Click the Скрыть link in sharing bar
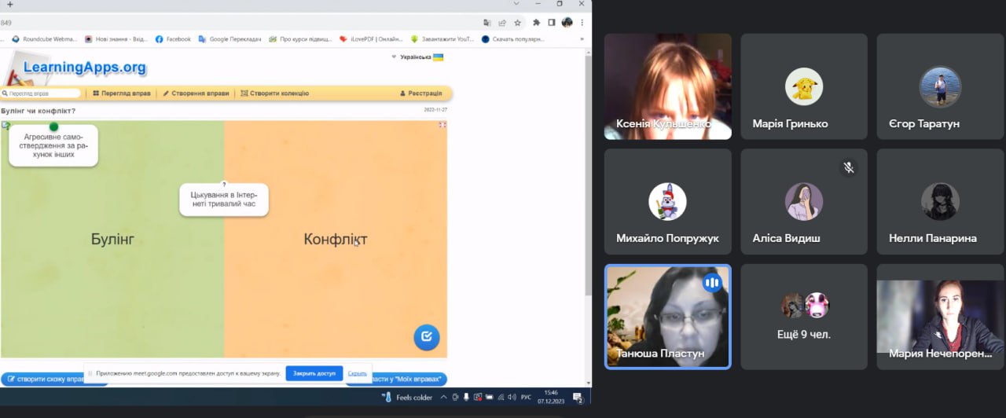This screenshot has height=418, width=1006. 357,373
